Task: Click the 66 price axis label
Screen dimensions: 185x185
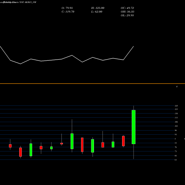Action: coord(176,156)
